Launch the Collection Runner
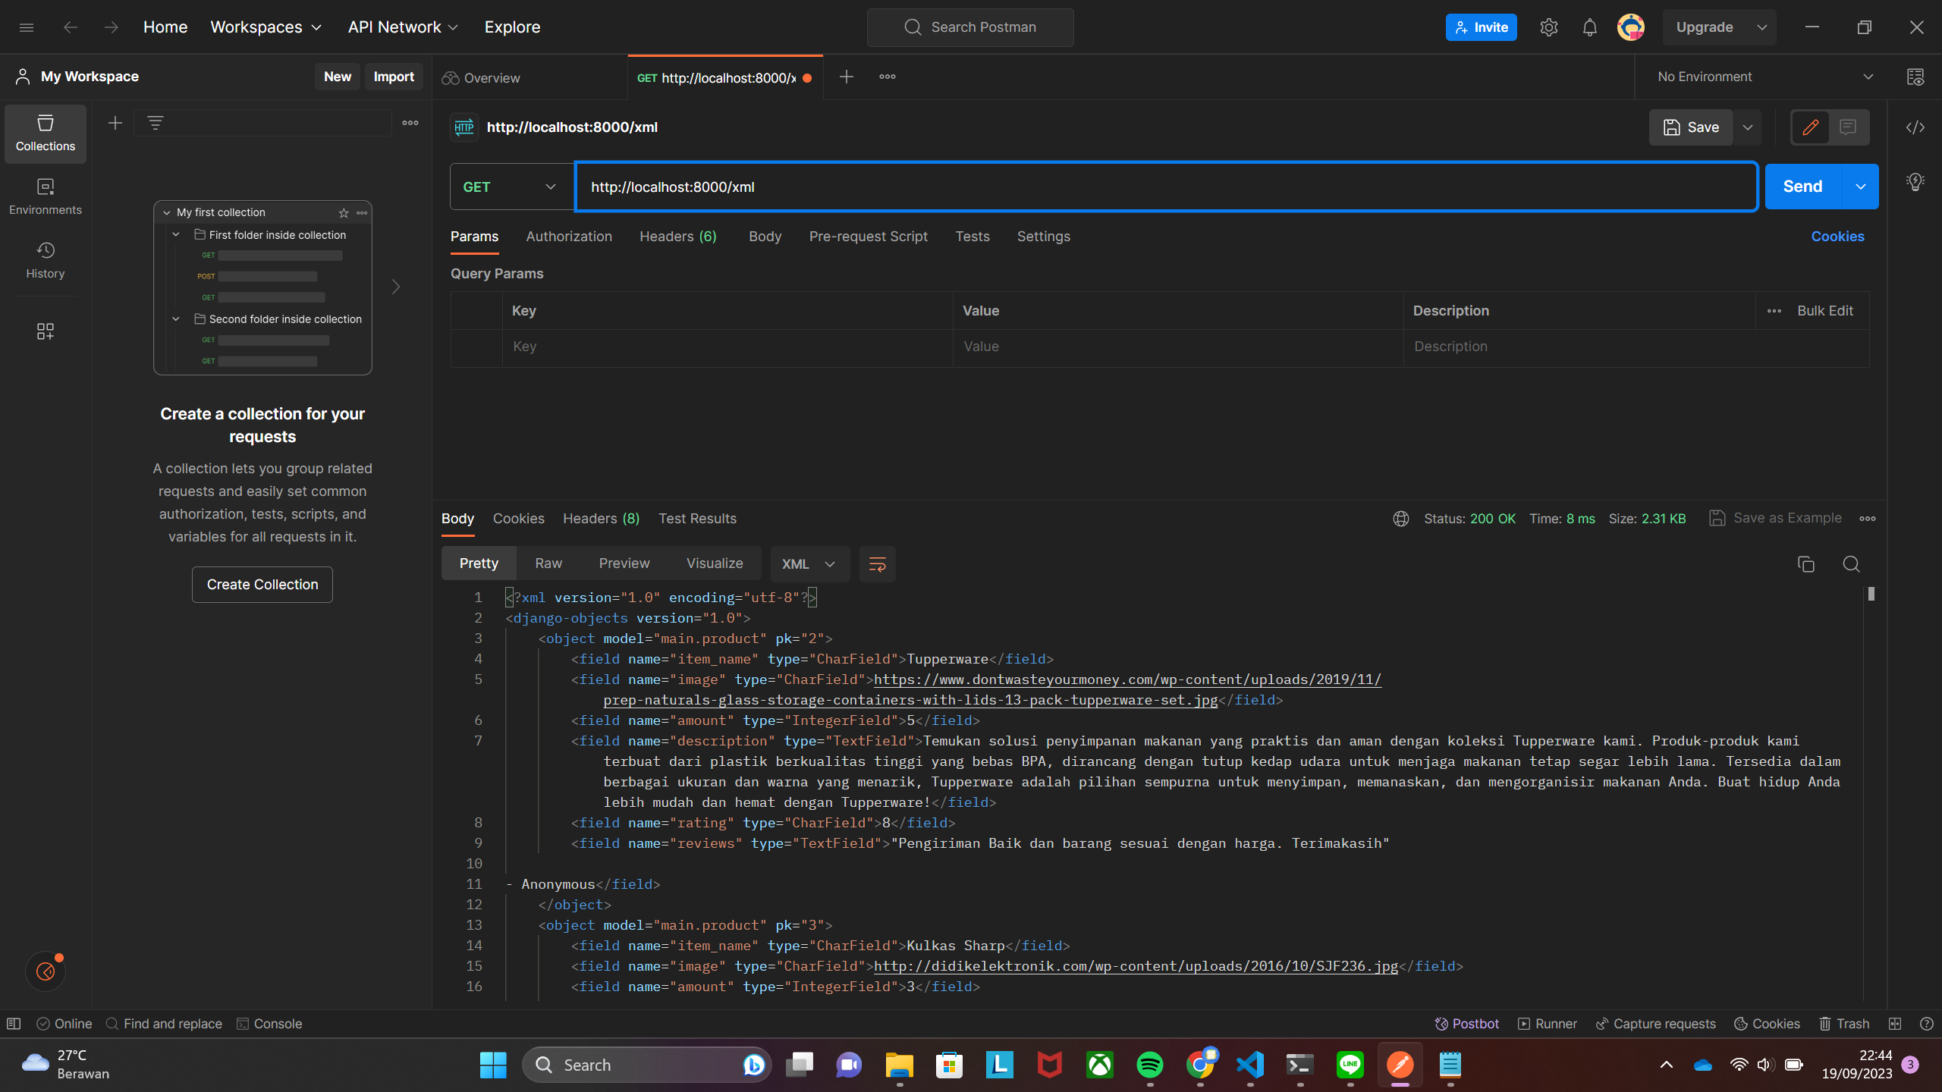The width and height of the screenshot is (1942, 1092). [x=1546, y=1023]
